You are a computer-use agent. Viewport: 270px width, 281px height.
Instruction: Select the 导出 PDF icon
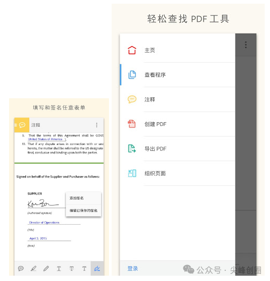tap(132, 149)
